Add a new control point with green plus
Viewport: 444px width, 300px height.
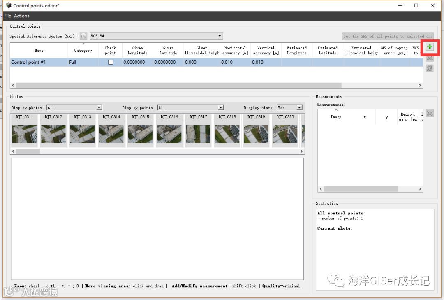(430, 47)
